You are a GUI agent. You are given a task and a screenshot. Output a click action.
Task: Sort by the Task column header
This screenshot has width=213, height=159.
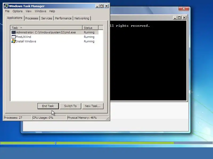click(46, 28)
